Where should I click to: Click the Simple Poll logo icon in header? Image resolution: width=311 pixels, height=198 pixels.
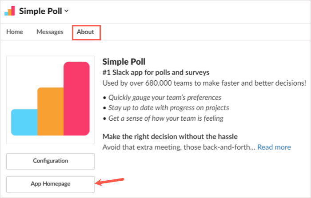(9, 11)
